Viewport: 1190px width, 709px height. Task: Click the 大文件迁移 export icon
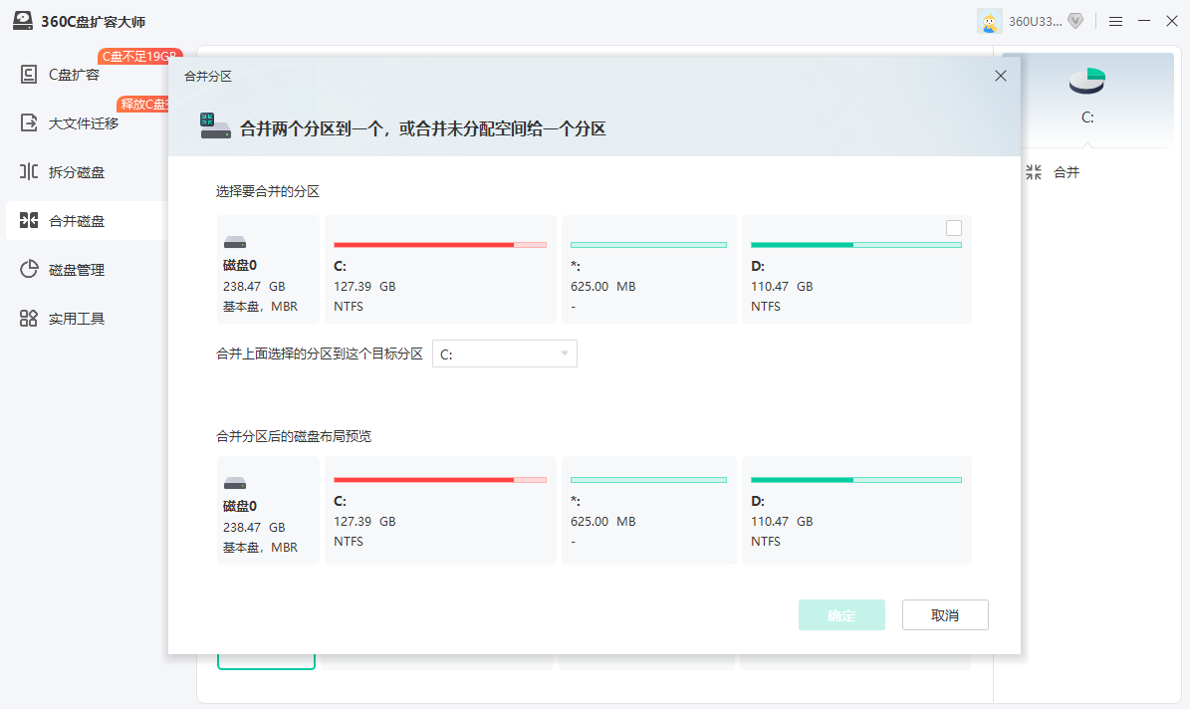click(x=29, y=122)
